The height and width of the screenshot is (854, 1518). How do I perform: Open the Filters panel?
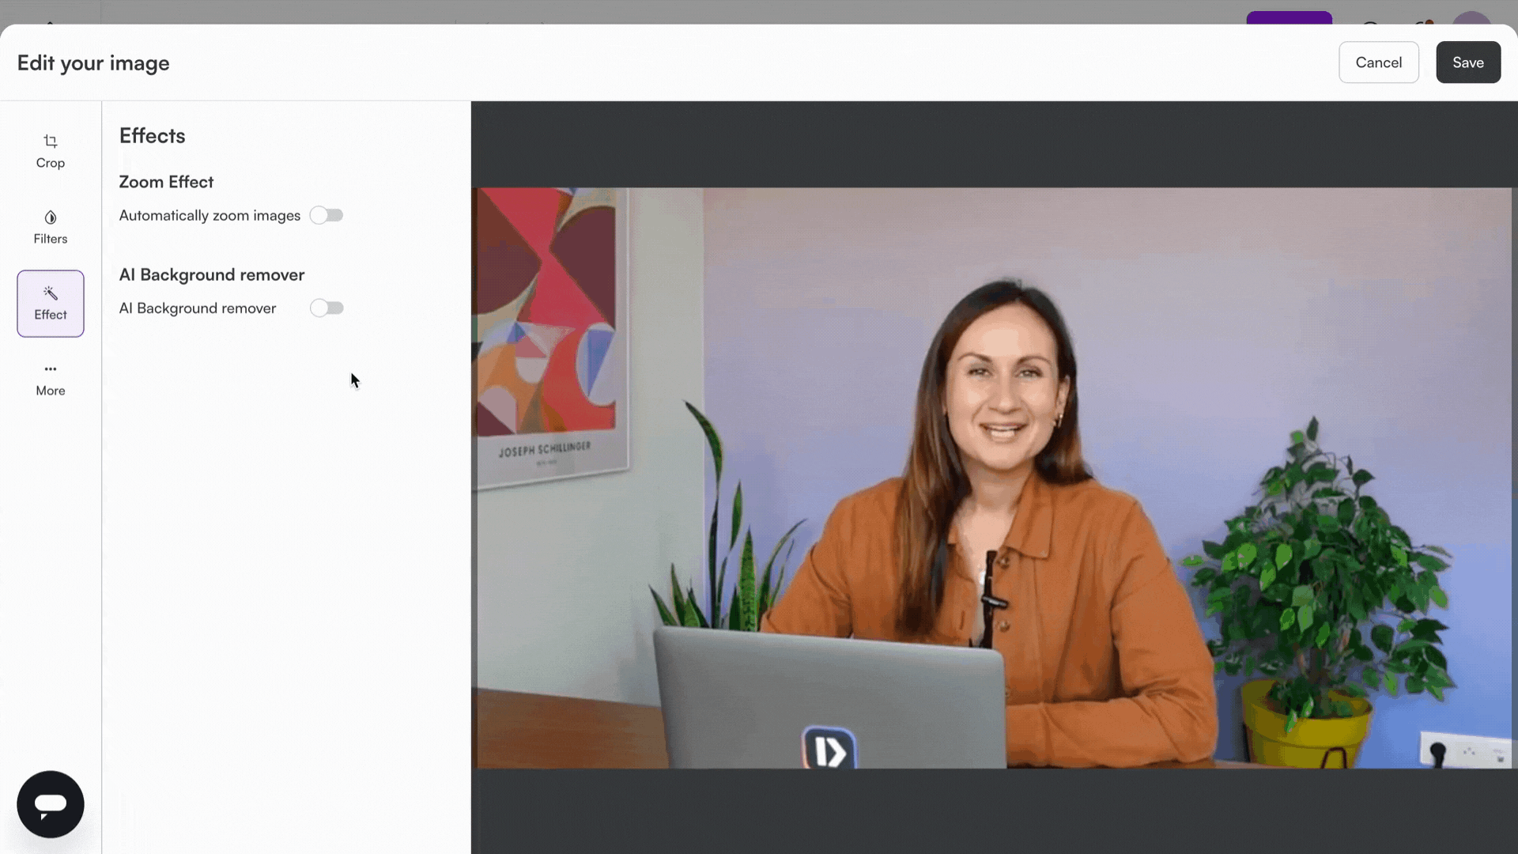pos(50,227)
